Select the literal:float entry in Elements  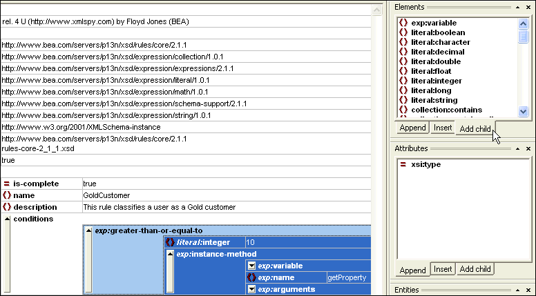tap(431, 71)
